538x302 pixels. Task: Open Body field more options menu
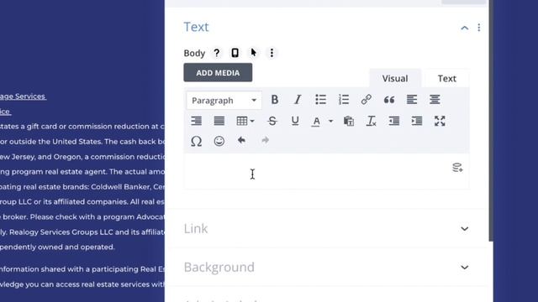coord(272,53)
